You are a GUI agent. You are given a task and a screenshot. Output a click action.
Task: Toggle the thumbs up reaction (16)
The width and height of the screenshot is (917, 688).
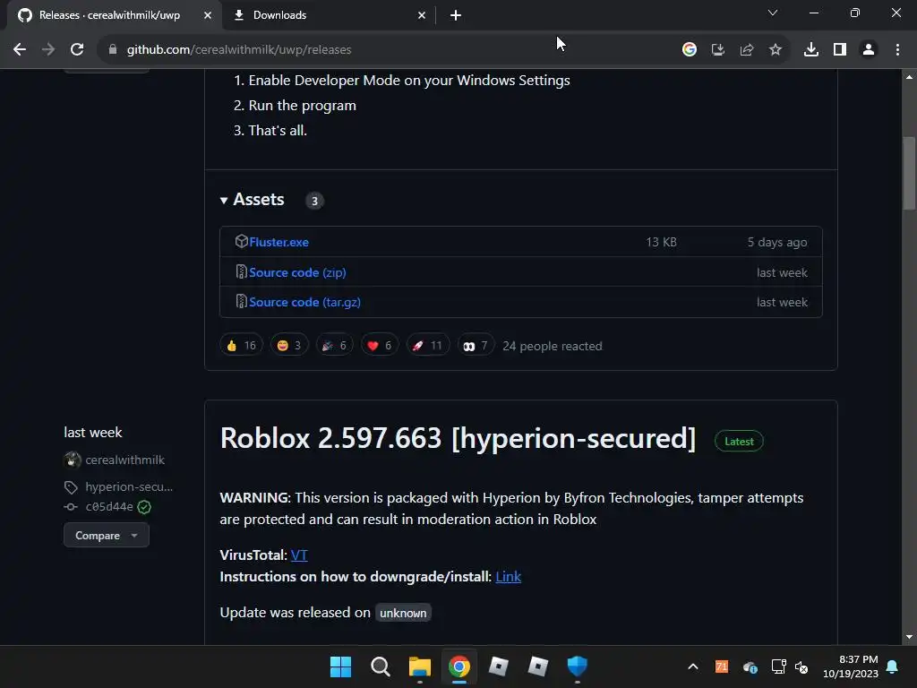[242, 346]
